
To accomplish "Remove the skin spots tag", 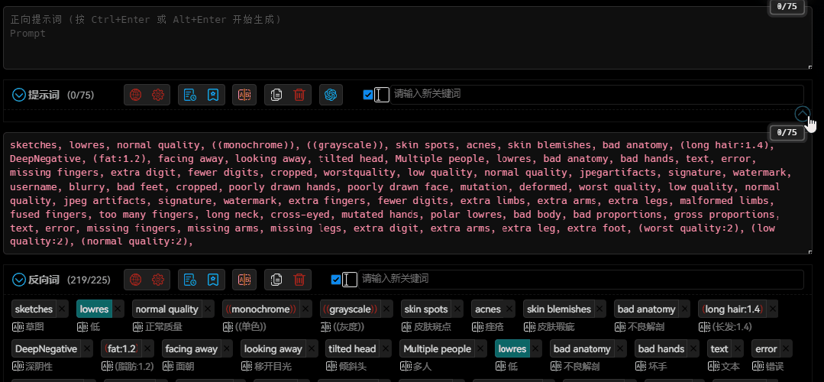I will pyautogui.click(x=457, y=309).
